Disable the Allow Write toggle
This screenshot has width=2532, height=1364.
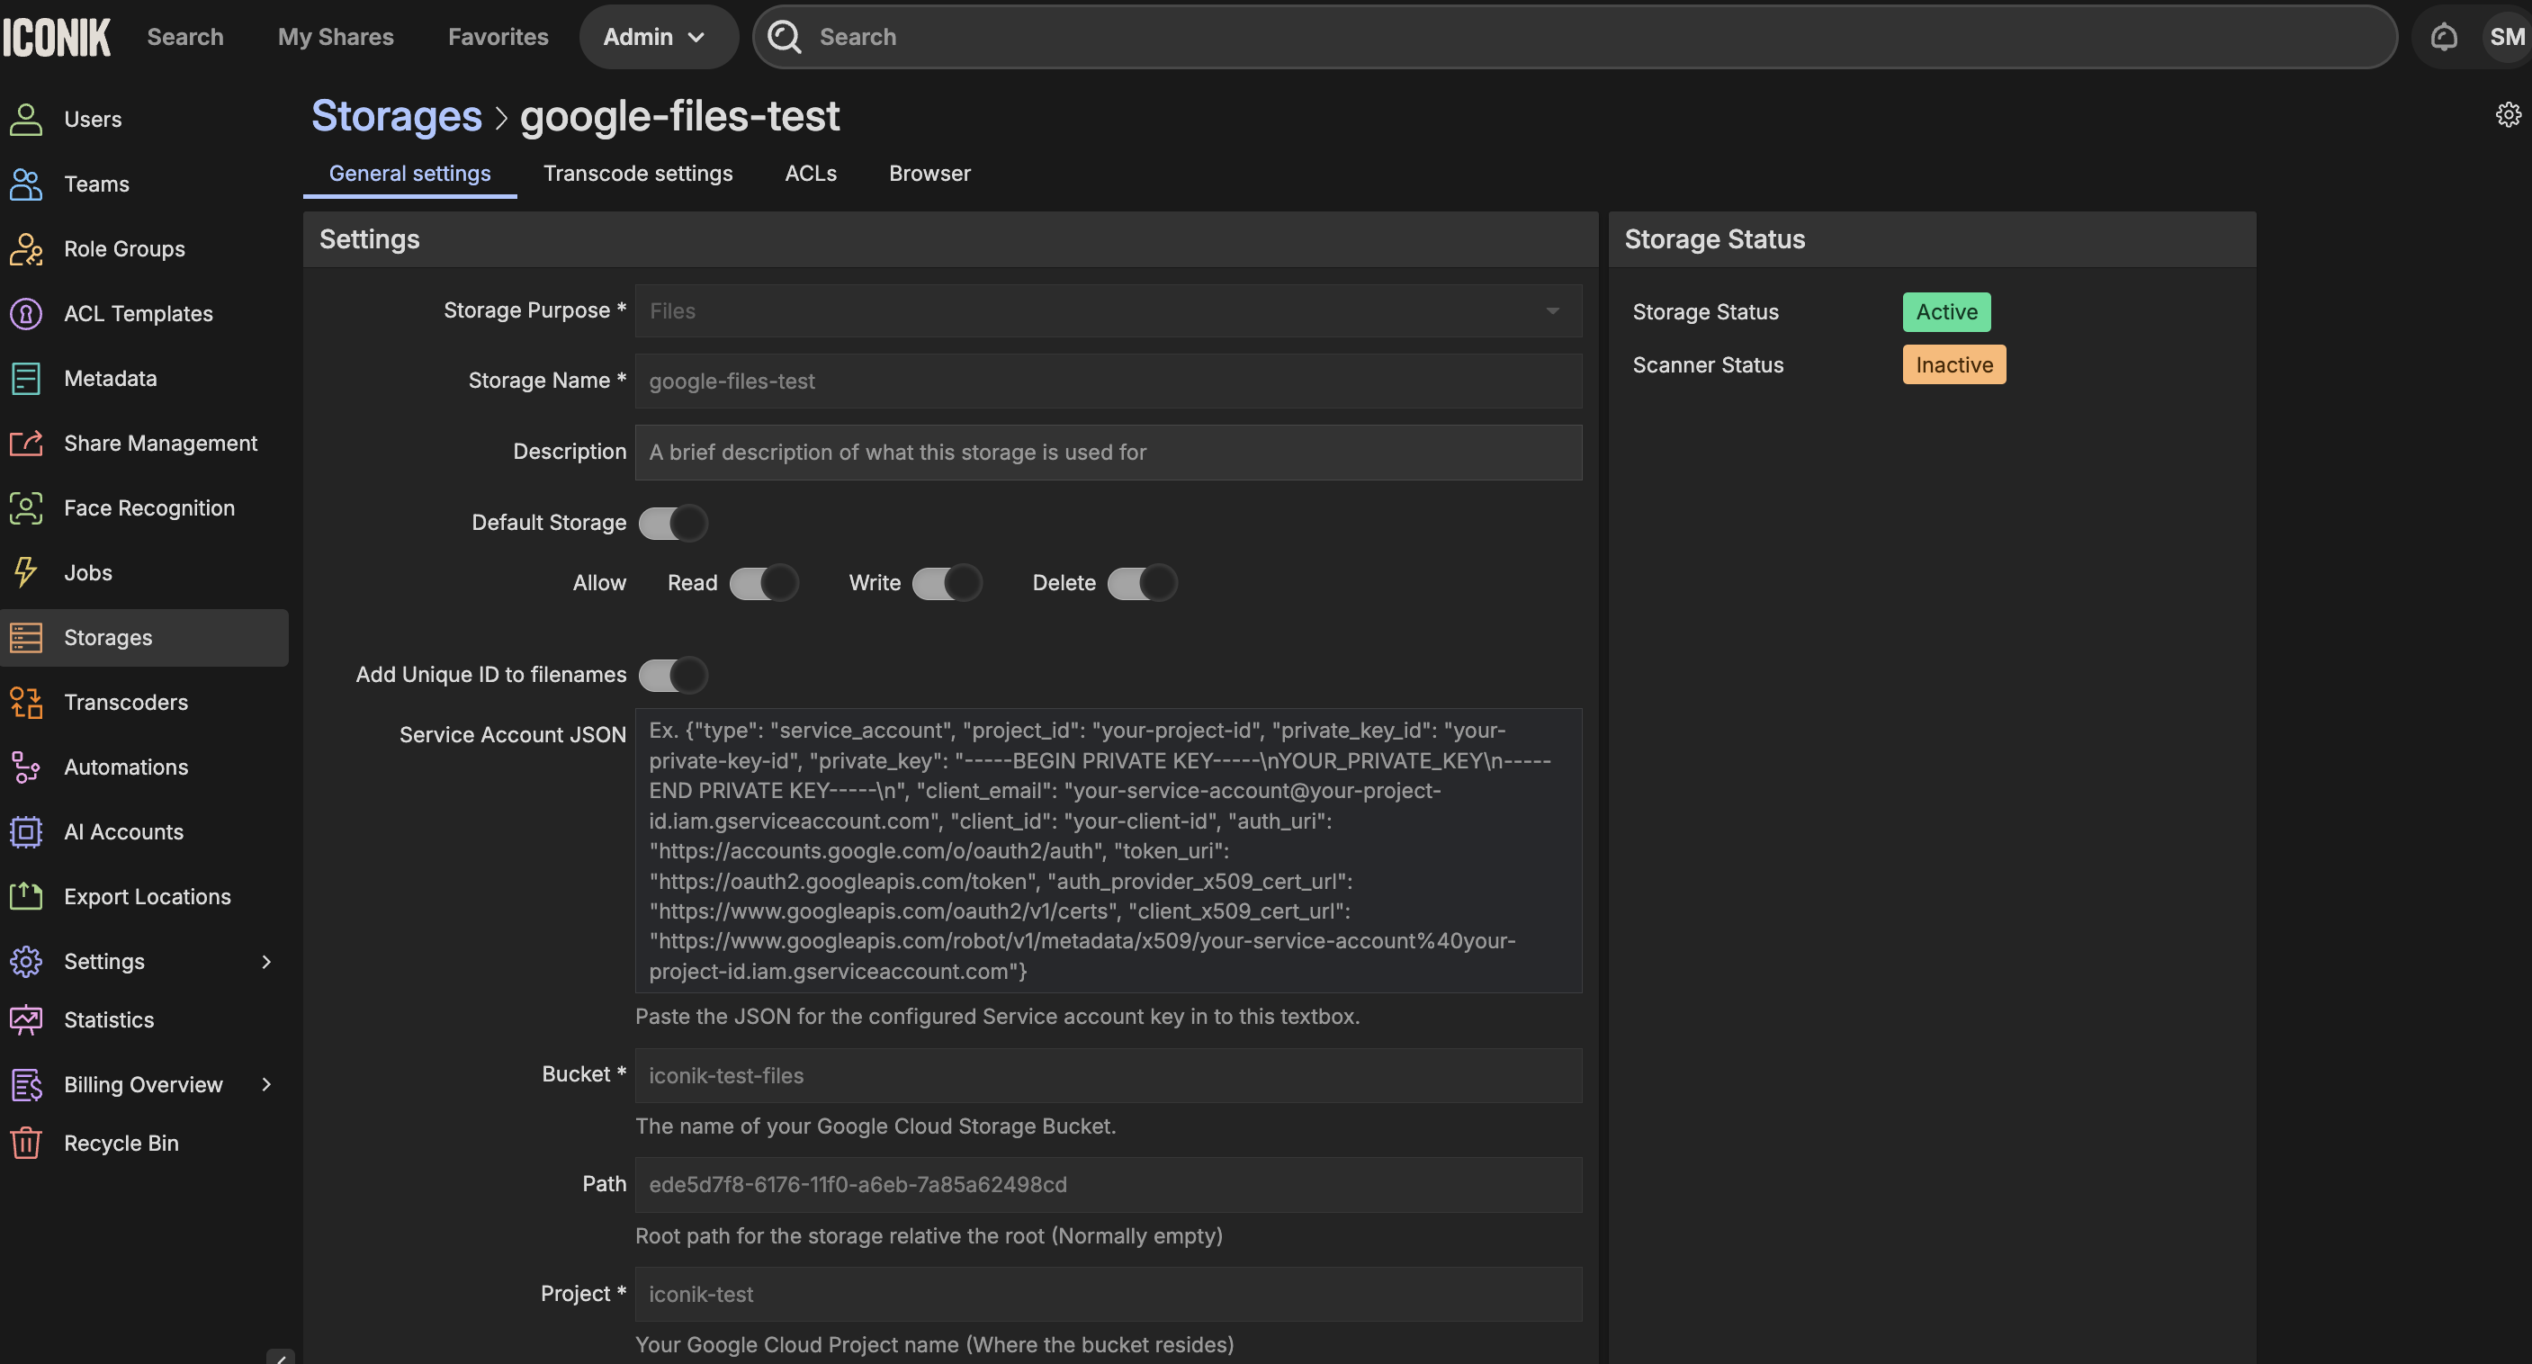tap(947, 583)
